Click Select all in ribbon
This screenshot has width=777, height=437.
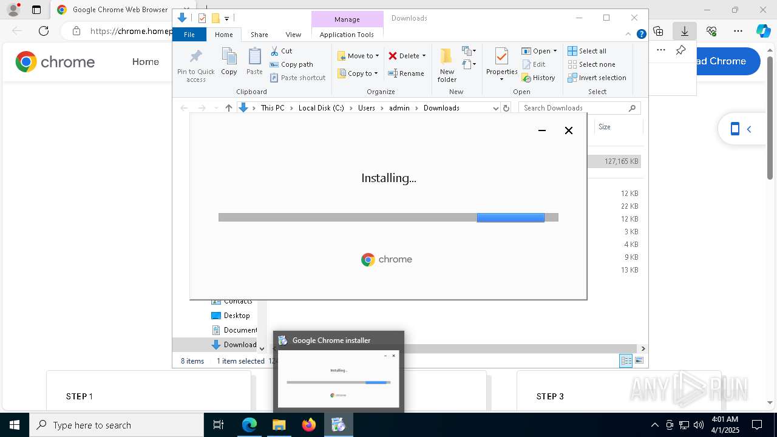pos(586,51)
